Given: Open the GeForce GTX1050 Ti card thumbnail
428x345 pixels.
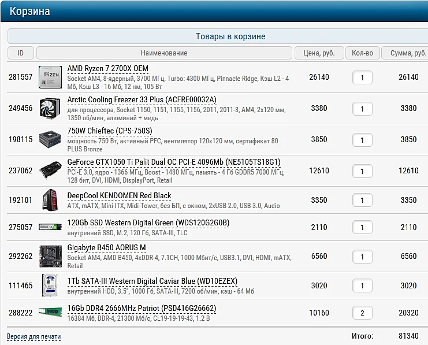Looking at the screenshot, I should click(x=50, y=170).
